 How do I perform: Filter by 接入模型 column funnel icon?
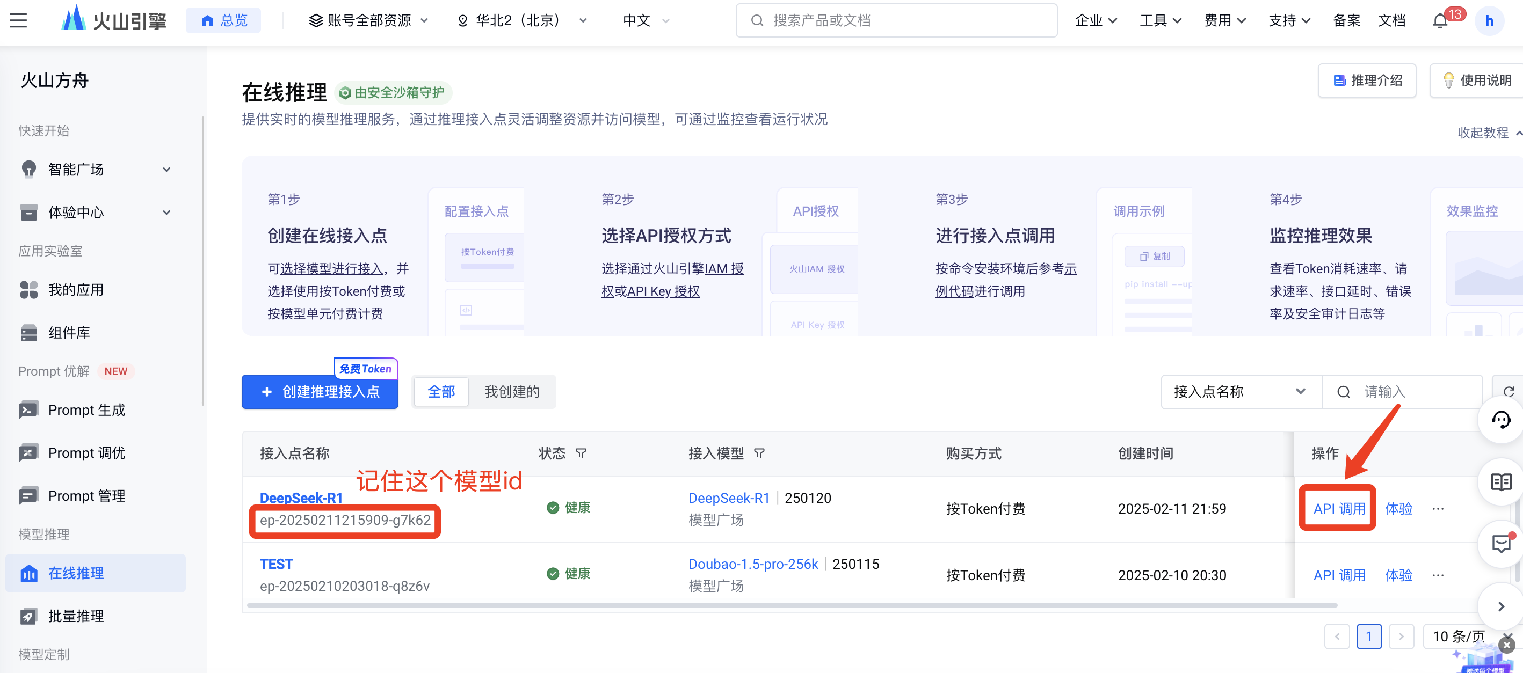759,453
